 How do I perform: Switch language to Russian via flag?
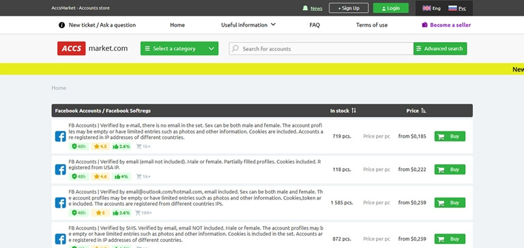452,8
